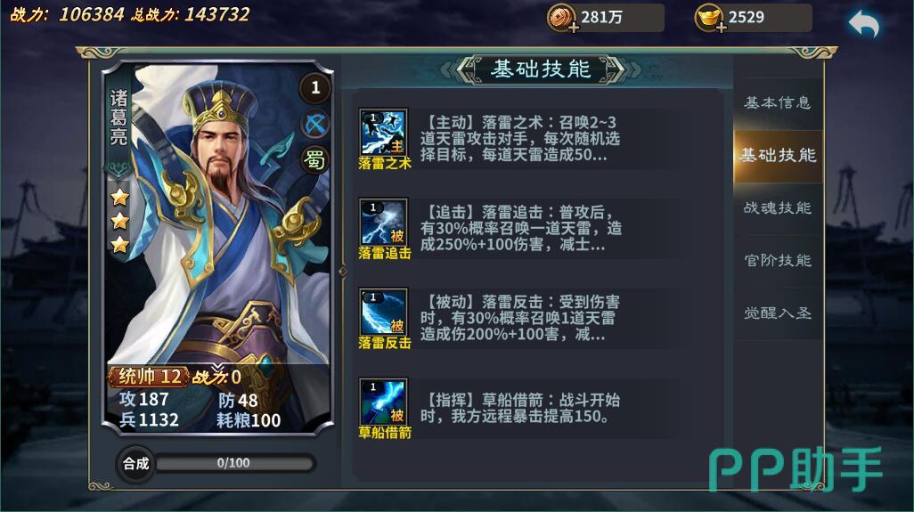Tap the 落雷反击 passive skill icon

pyautogui.click(x=383, y=311)
